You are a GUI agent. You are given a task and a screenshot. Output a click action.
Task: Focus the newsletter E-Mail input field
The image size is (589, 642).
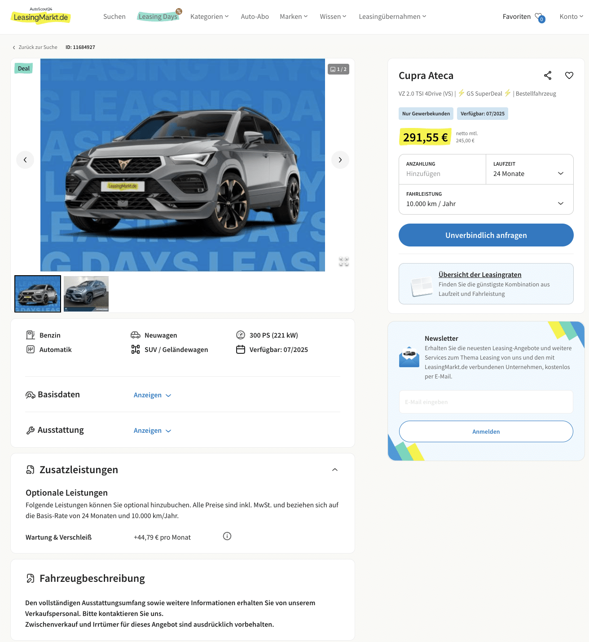pos(486,402)
